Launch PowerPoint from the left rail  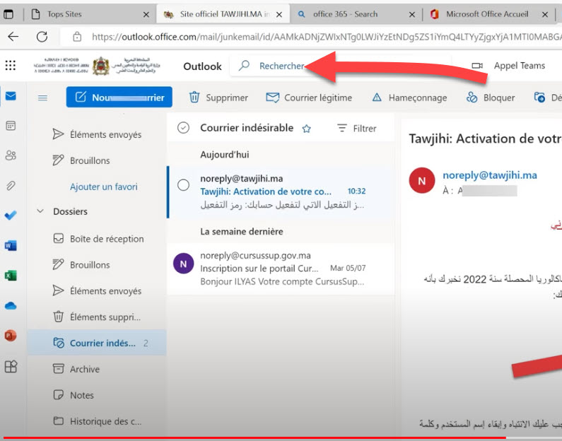[11, 336]
